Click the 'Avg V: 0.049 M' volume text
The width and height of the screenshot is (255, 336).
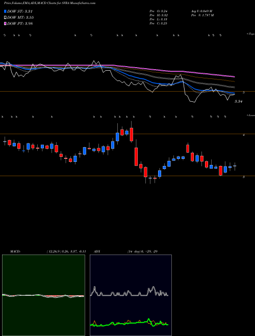201,11
